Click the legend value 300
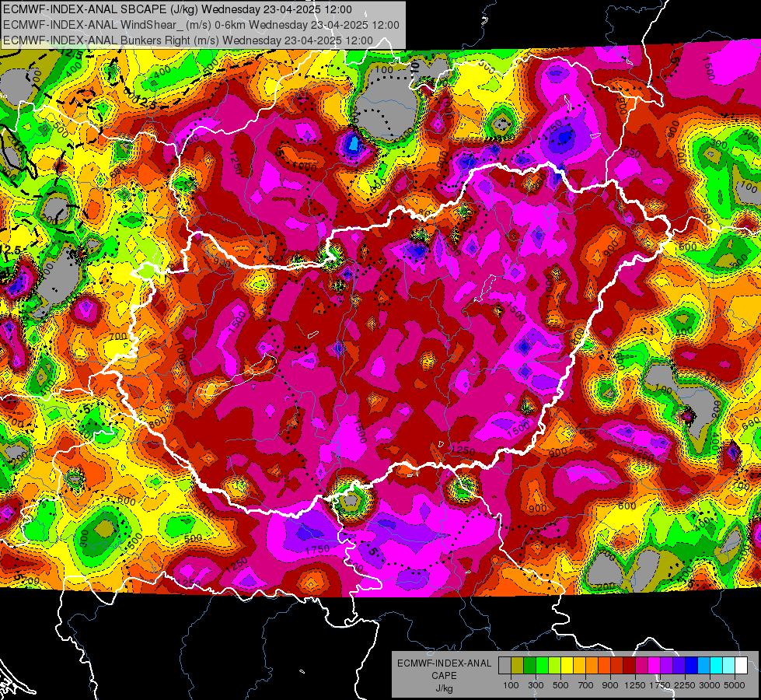The height and width of the screenshot is (700, 761). click(x=536, y=685)
